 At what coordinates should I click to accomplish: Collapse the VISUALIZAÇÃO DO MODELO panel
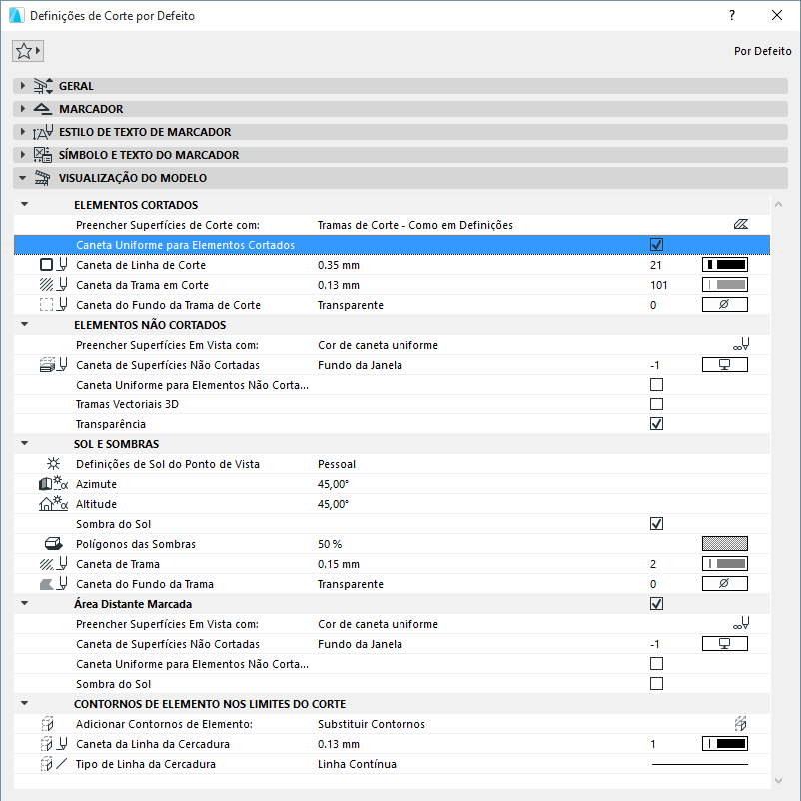(x=23, y=178)
